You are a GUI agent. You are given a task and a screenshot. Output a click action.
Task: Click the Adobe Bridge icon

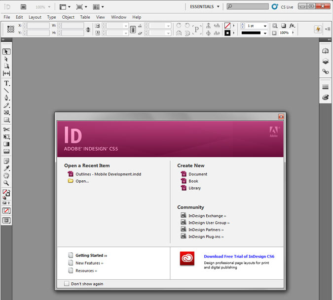click(x=23, y=7)
